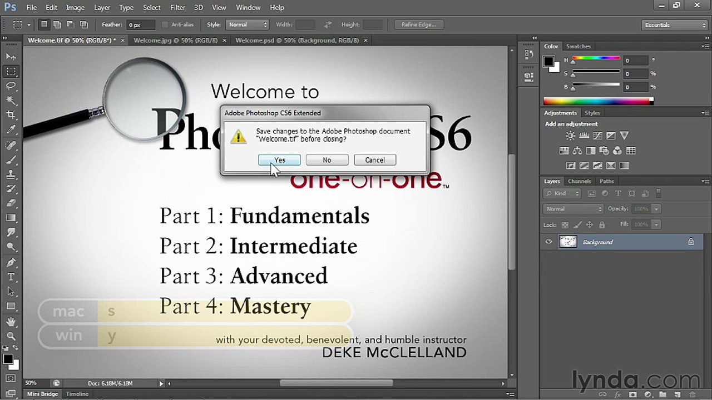The image size is (712, 400).
Task: Hide the Background layer visibility eye
Action: [x=548, y=242]
